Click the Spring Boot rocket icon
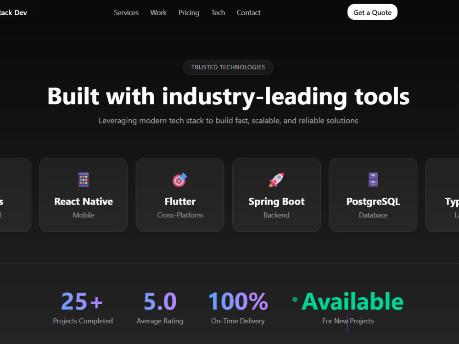 pyautogui.click(x=276, y=180)
